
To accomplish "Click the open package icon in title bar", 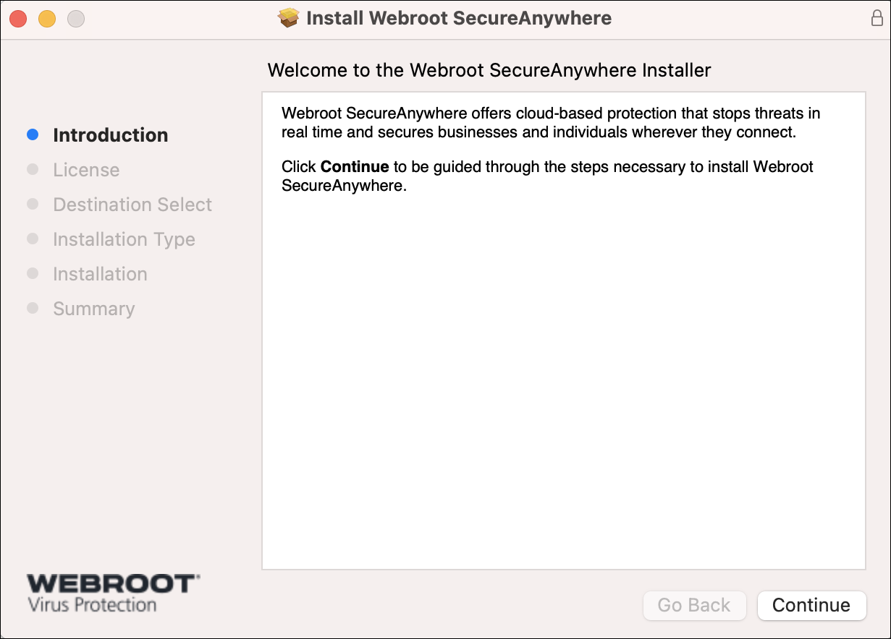I will click(x=290, y=17).
